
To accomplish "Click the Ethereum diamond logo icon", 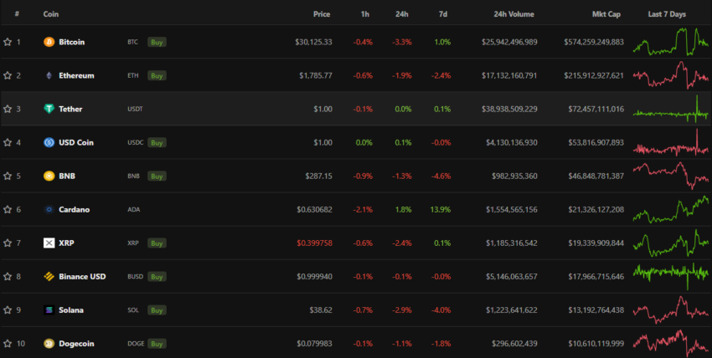I will tap(49, 75).
